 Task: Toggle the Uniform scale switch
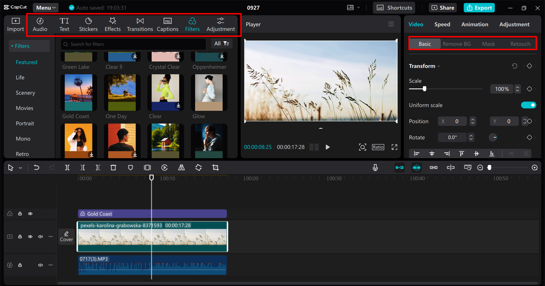(x=528, y=105)
